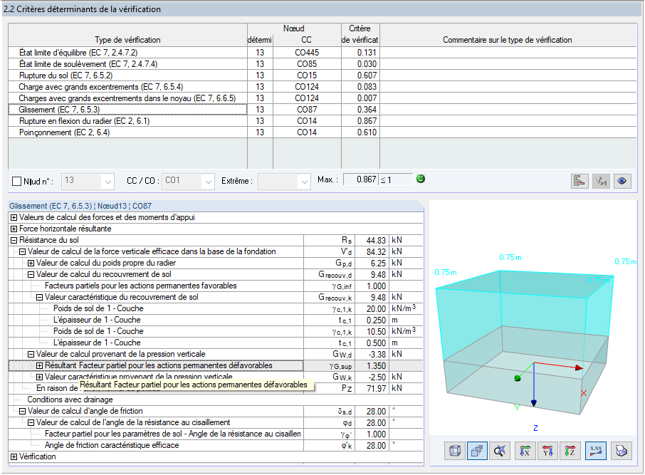Collapse Valeur de calcul d'angle de friction
Screen dimensions: 645x475
[23, 411]
